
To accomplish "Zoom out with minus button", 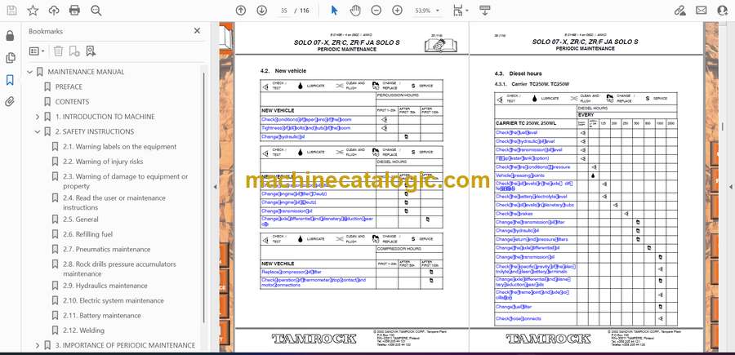I will coord(376,11).
